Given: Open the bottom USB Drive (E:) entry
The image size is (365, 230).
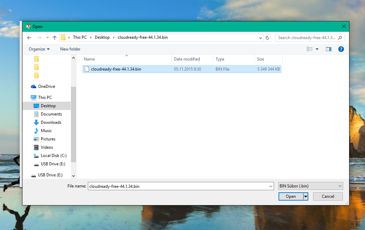Looking at the screenshot, I should point(50,175).
